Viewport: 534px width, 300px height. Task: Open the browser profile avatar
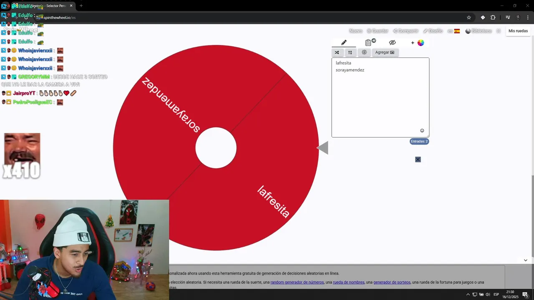[x=518, y=17]
